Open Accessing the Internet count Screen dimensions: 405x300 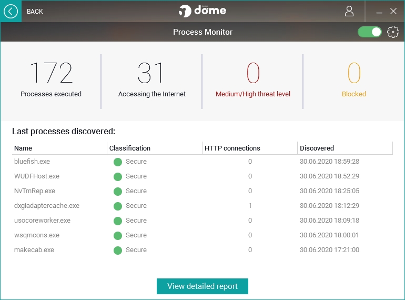pos(152,74)
